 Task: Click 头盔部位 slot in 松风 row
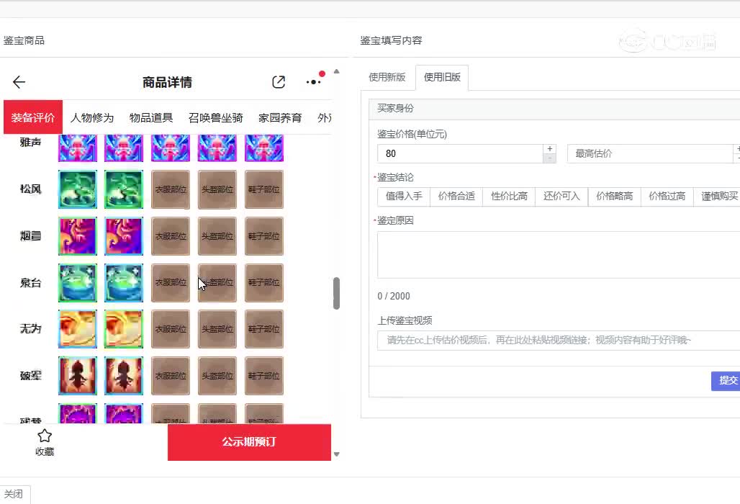pos(217,189)
